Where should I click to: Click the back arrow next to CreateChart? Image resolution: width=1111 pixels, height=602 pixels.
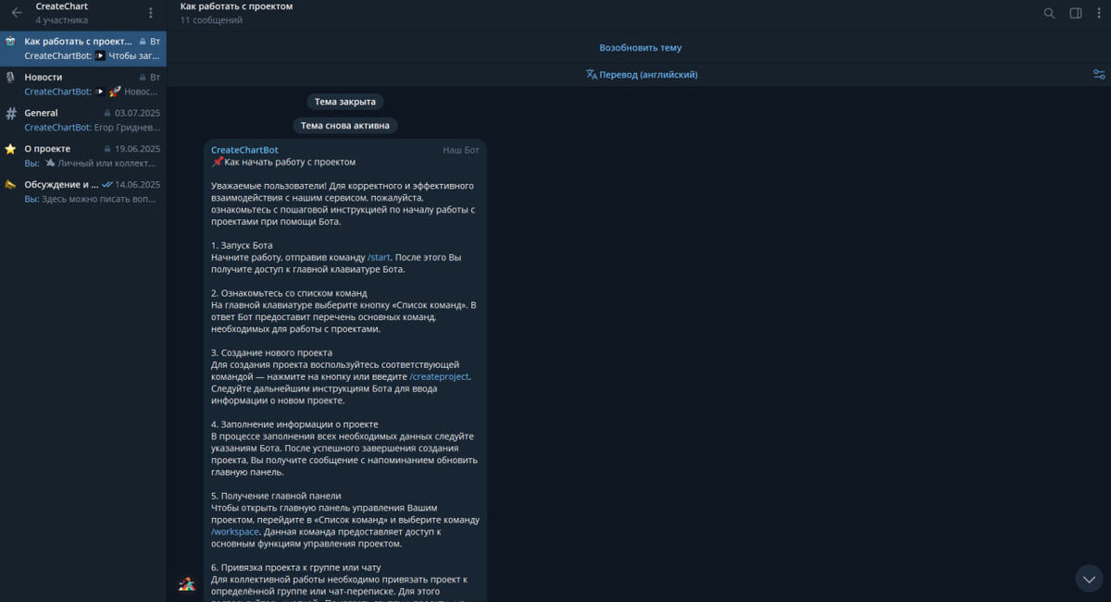coord(15,12)
